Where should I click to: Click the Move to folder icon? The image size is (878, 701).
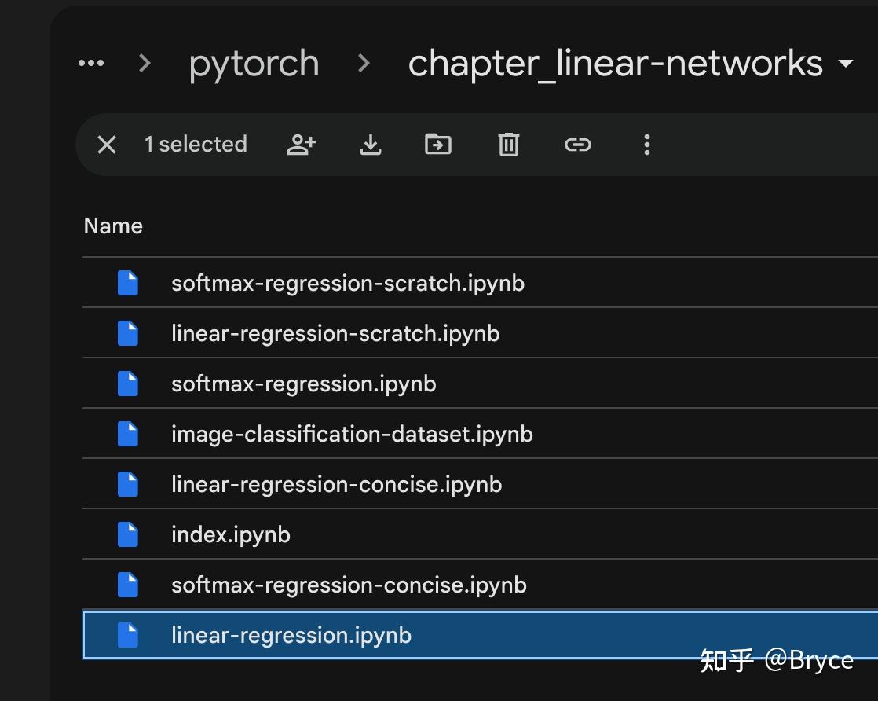point(438,145)
